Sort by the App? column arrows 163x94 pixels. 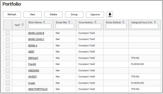23,25
